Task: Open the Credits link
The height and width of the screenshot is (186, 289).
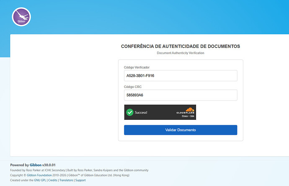Action: [53, 180]
